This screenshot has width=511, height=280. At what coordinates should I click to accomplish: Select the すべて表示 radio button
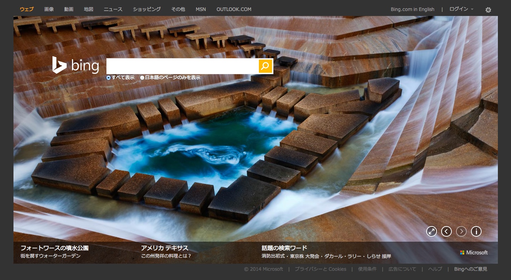tap(109, 78)
